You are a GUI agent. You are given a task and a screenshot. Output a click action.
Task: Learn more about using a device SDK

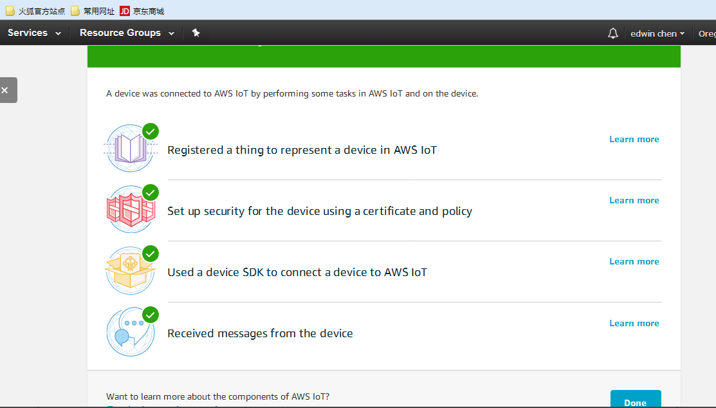634,262
